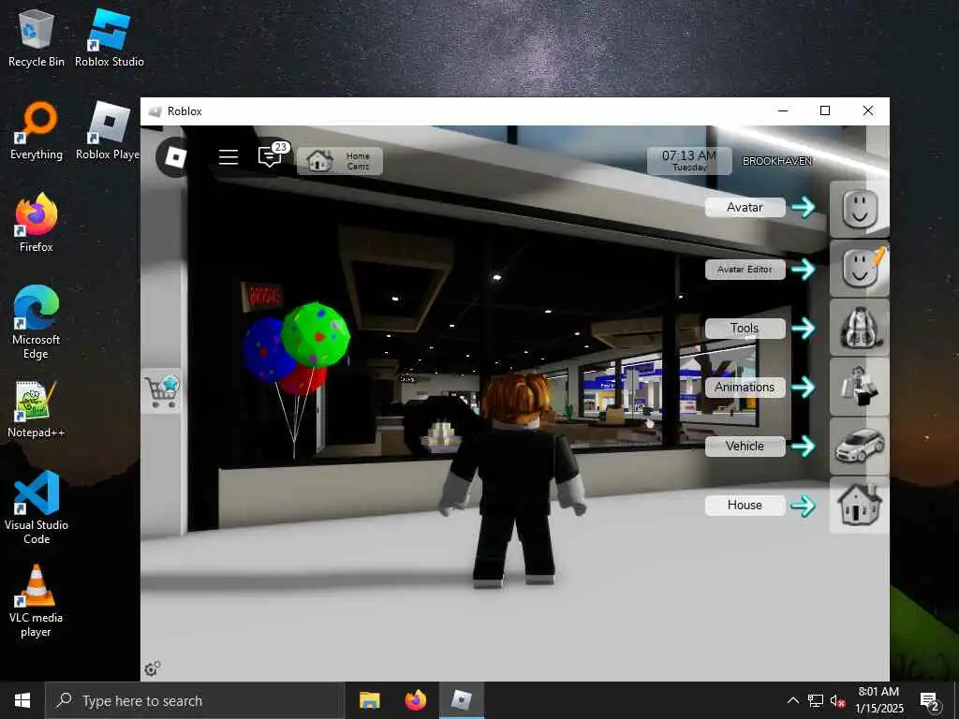Select VLC media player desktop shortcut

37,600
